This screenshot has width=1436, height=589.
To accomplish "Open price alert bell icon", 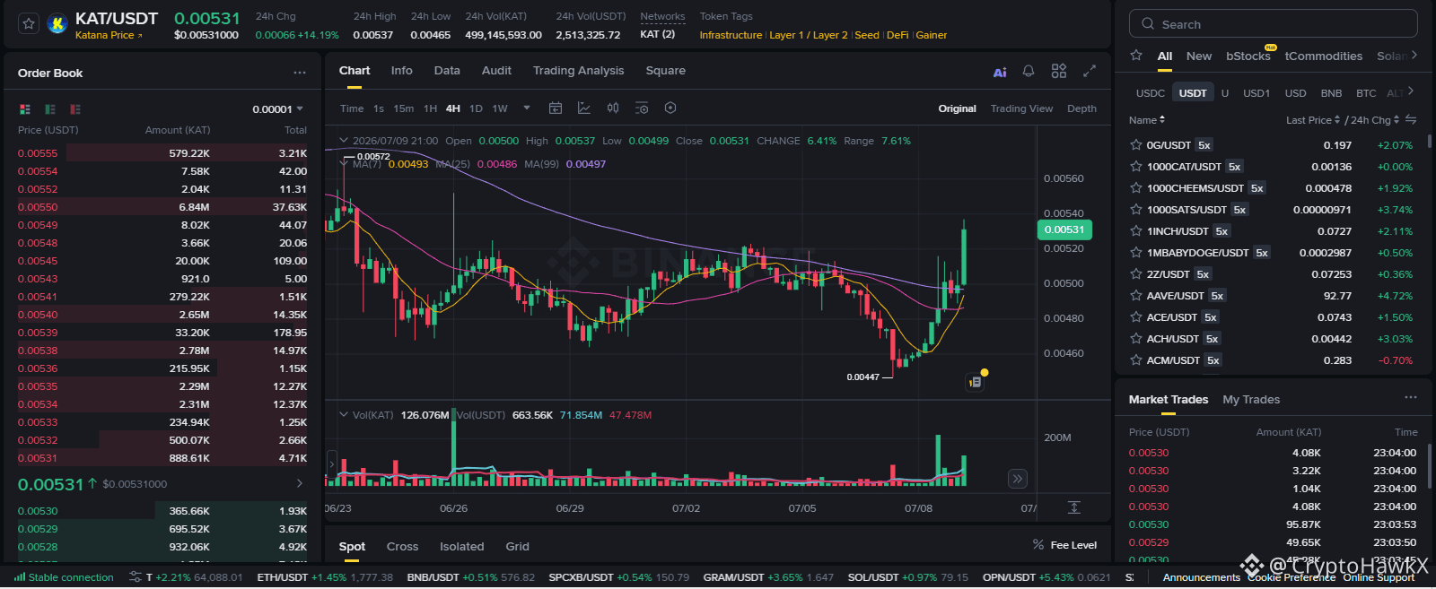I will pos(1029,71).
